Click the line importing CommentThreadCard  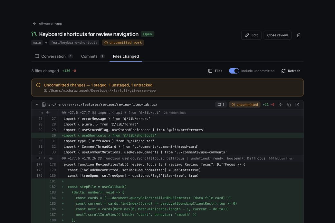coord(167,147)
